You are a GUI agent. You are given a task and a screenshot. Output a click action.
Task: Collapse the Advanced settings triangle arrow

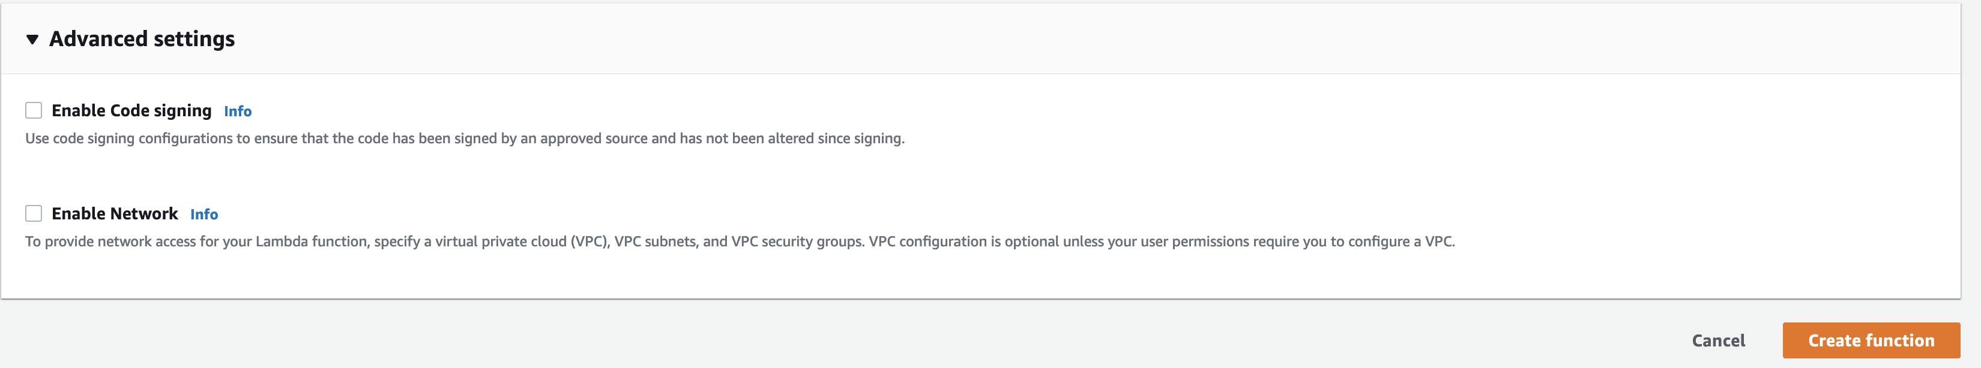32,39
